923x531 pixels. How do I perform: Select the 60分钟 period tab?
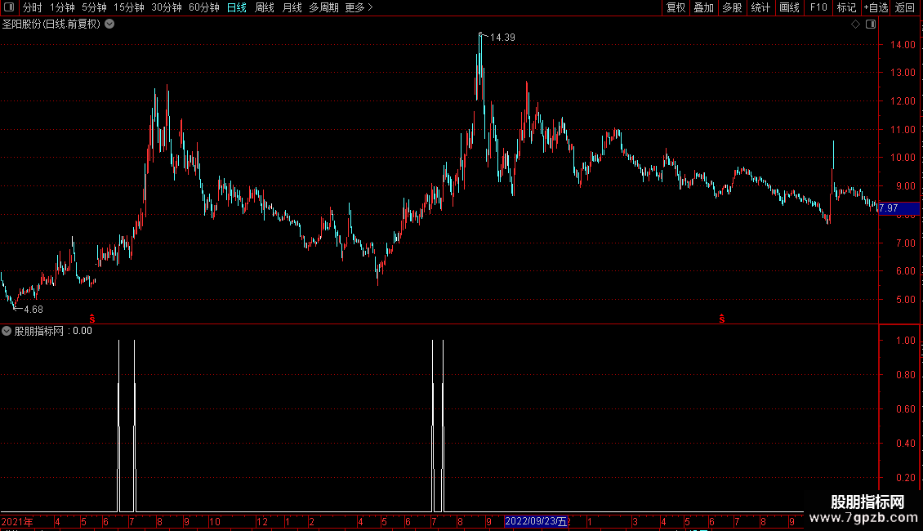coord(204,7)
